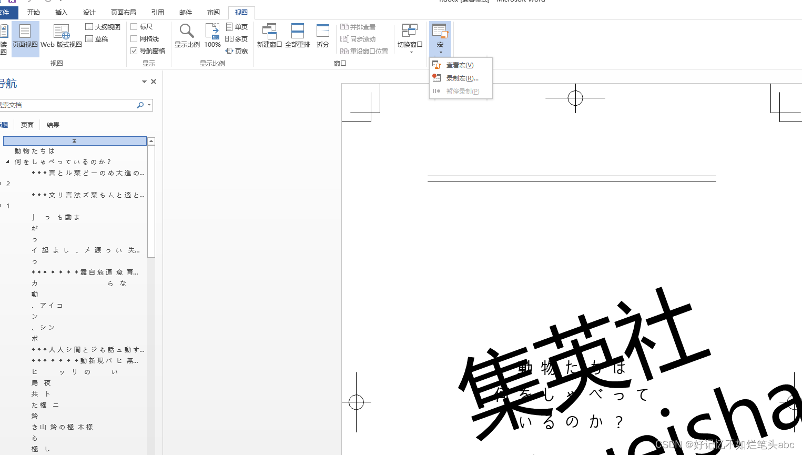Open the Macros (宏) dropdown arrow
Viewport: 802px width, 455px height.
pyautogui.click(x=441, y=52)
